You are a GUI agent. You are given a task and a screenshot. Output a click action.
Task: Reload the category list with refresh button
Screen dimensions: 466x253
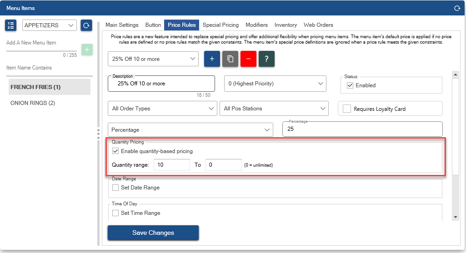(x=86, y=25)
